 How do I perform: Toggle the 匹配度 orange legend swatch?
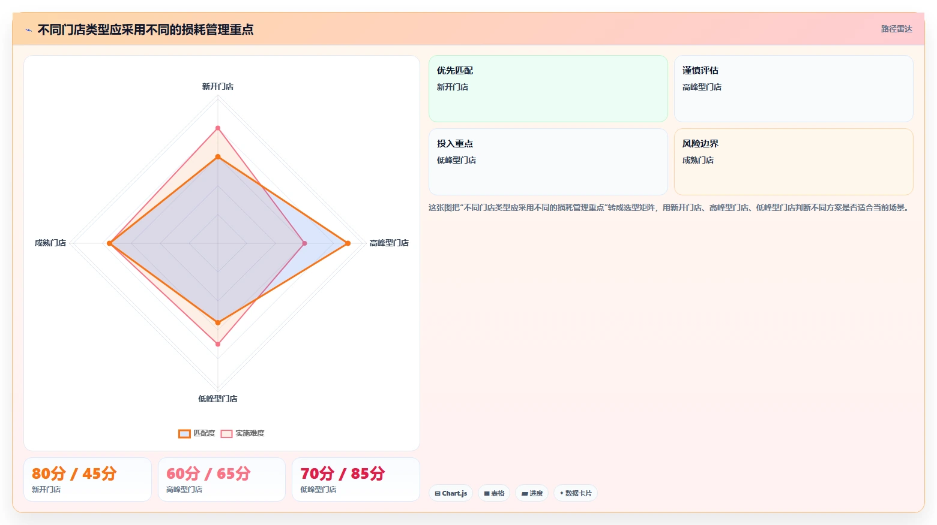[x=184, y=433]
